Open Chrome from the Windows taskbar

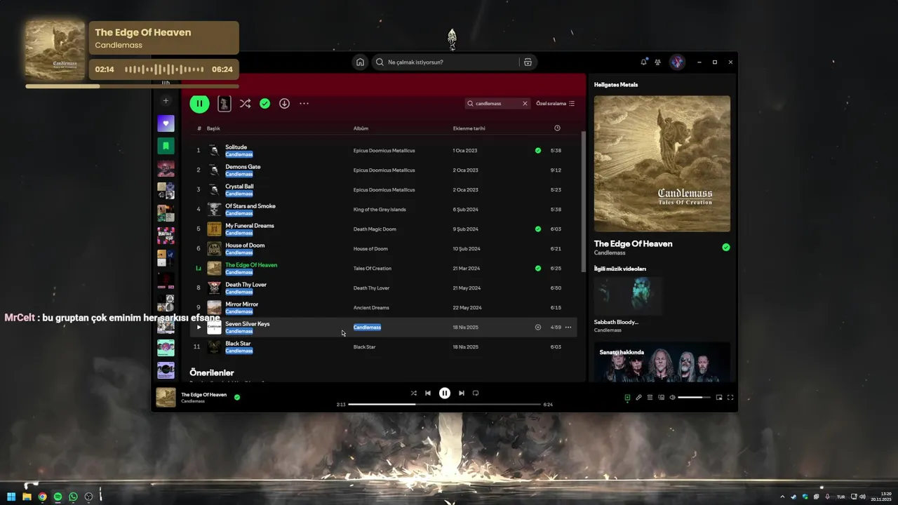pyautogui.click(x=42, y=497)
